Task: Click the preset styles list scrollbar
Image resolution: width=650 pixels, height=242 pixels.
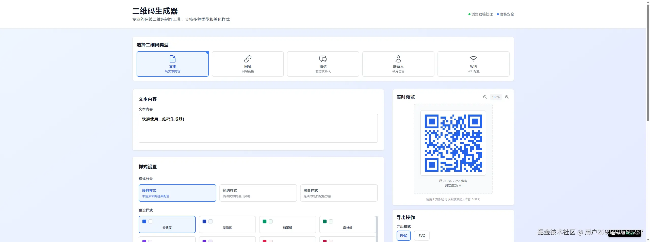Action: 377,229
